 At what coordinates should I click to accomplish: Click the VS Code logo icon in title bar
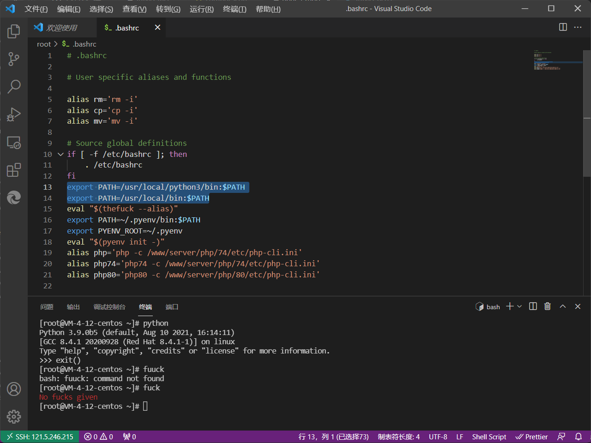point(10,9)
